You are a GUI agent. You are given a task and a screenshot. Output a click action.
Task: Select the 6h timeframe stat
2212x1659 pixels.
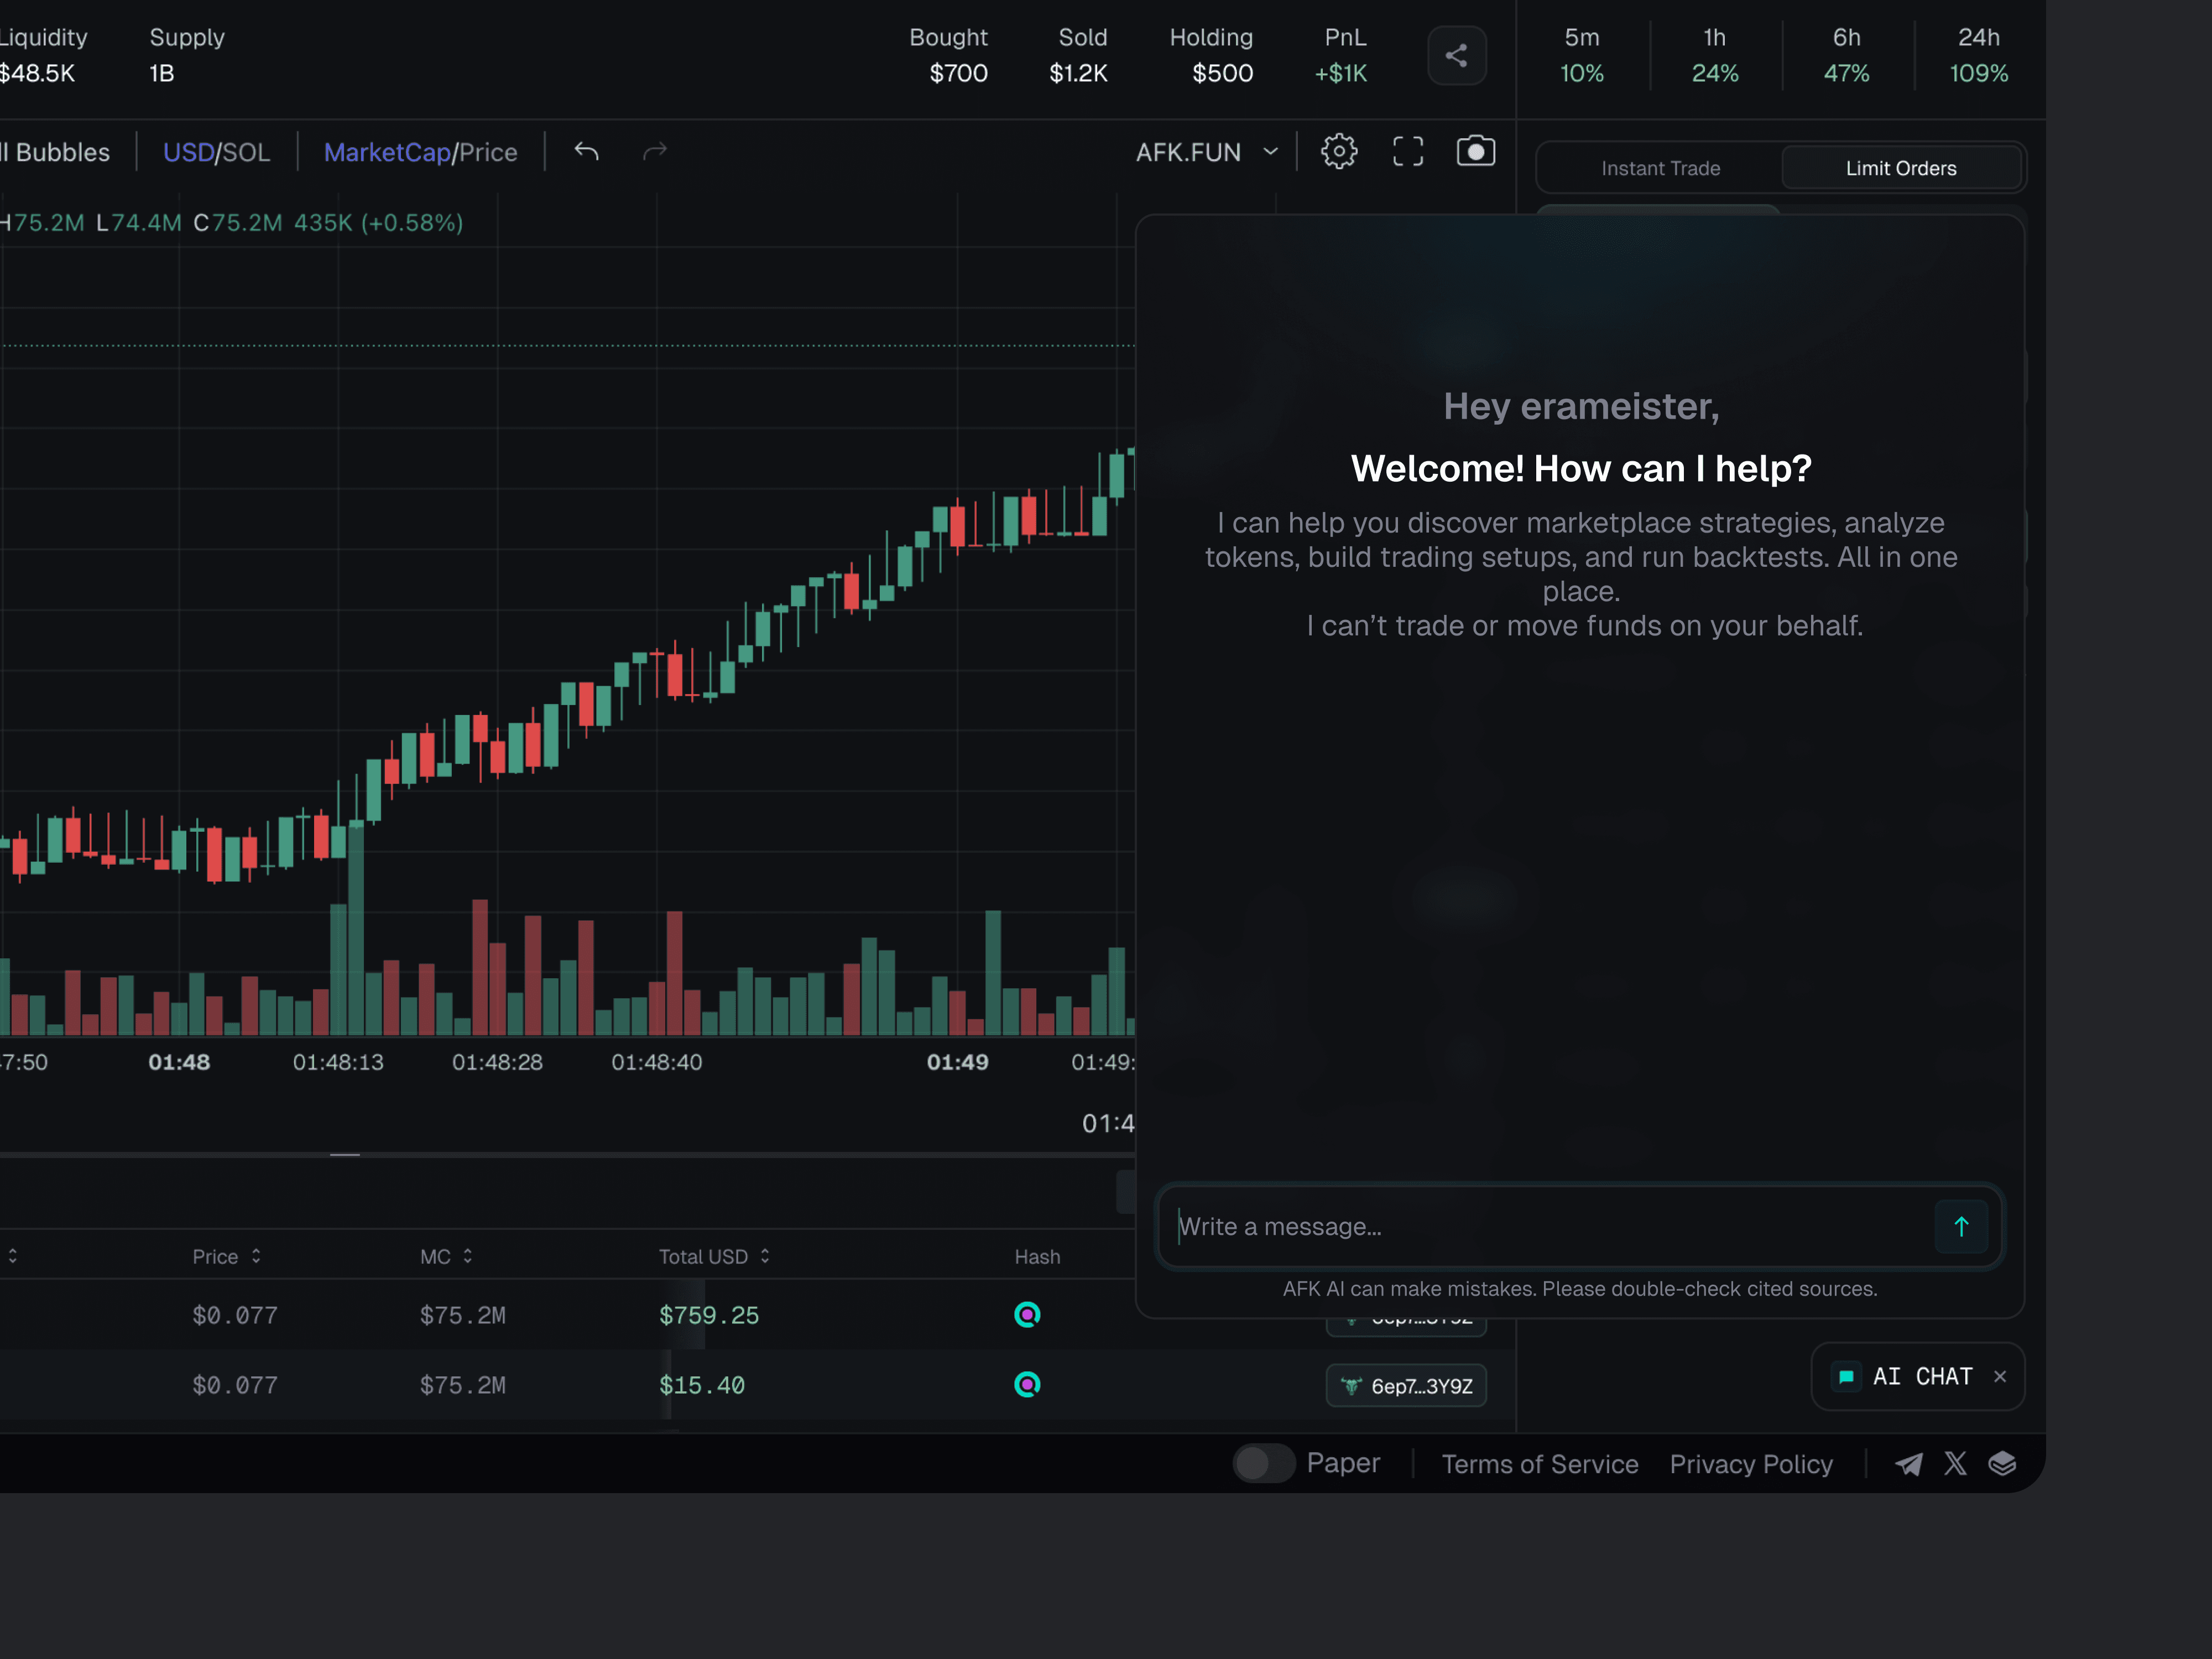click(x=1846, y=55)
